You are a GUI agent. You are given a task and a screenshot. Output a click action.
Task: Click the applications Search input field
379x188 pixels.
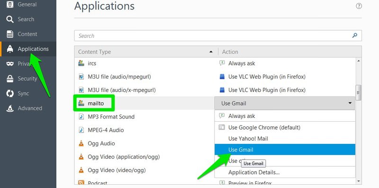click(218, 36)
